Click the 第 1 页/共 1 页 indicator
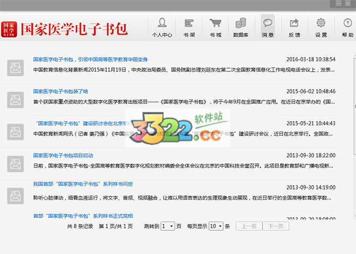The height and width of the screenshot is (254, 356). [x=116, y=226]
